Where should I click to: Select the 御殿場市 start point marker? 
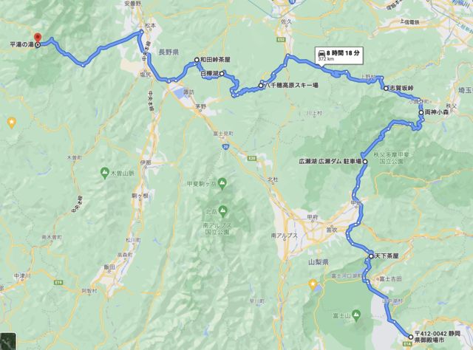pyautogui.click(x=411, y=337)
